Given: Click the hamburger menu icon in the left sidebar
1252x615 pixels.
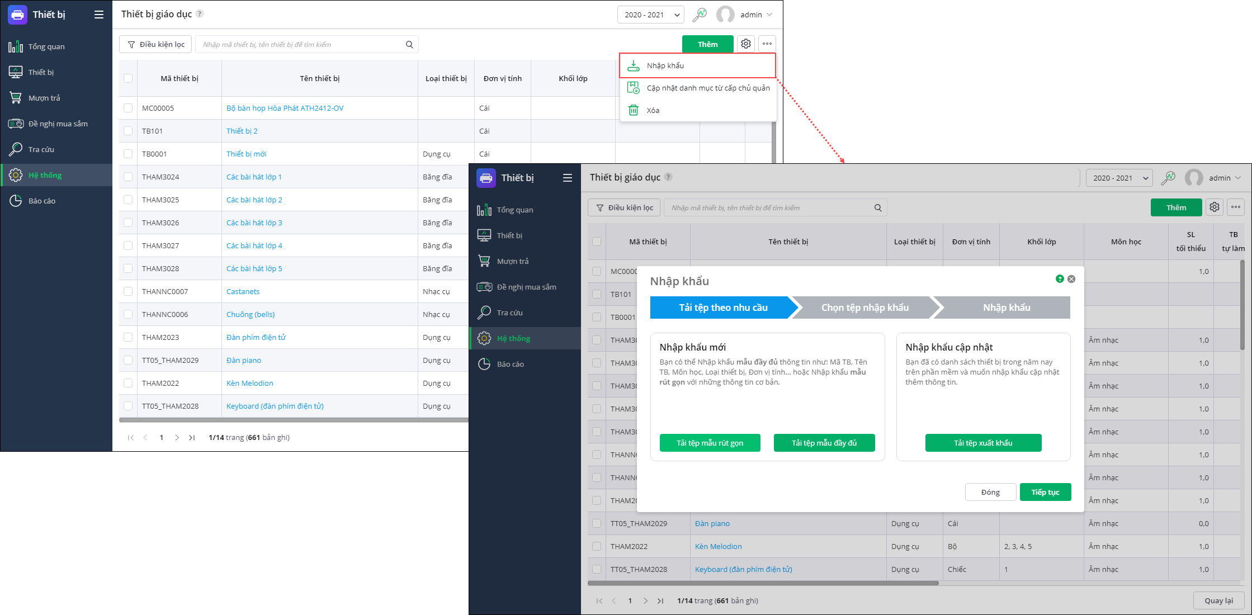Looking at the screenshot, I should point(99,15).
